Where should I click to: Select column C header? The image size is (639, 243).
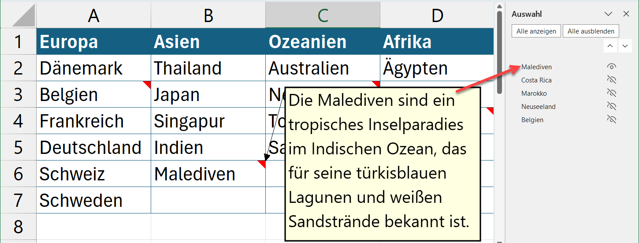pos(323,15)
